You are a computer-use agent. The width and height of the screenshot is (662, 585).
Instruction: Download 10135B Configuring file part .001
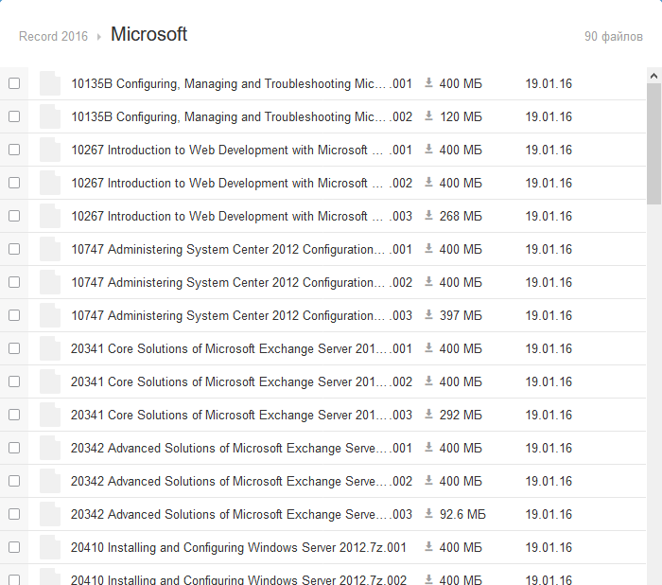[x=428, y=83]
